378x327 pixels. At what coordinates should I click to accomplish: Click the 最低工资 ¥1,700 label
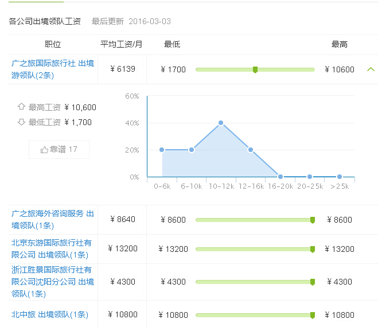[60, 122]
